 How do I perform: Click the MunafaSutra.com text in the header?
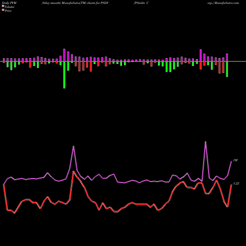point(227,3)
